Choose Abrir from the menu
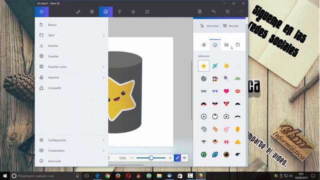The image size is (320, 180). pyautogui.click(x=71, y=35)
